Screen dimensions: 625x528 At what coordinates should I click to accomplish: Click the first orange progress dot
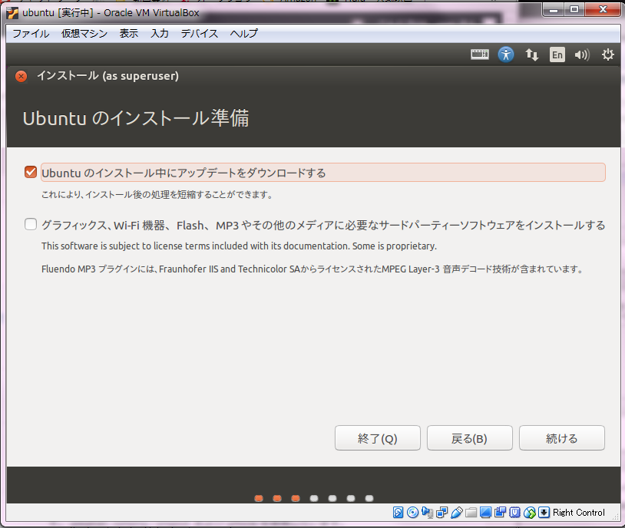click(x=259, y=498)
